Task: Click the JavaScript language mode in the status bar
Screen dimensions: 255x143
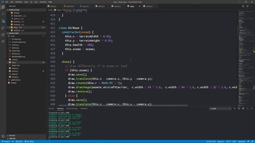Action: pyautogui.click(x=242, y=141)
